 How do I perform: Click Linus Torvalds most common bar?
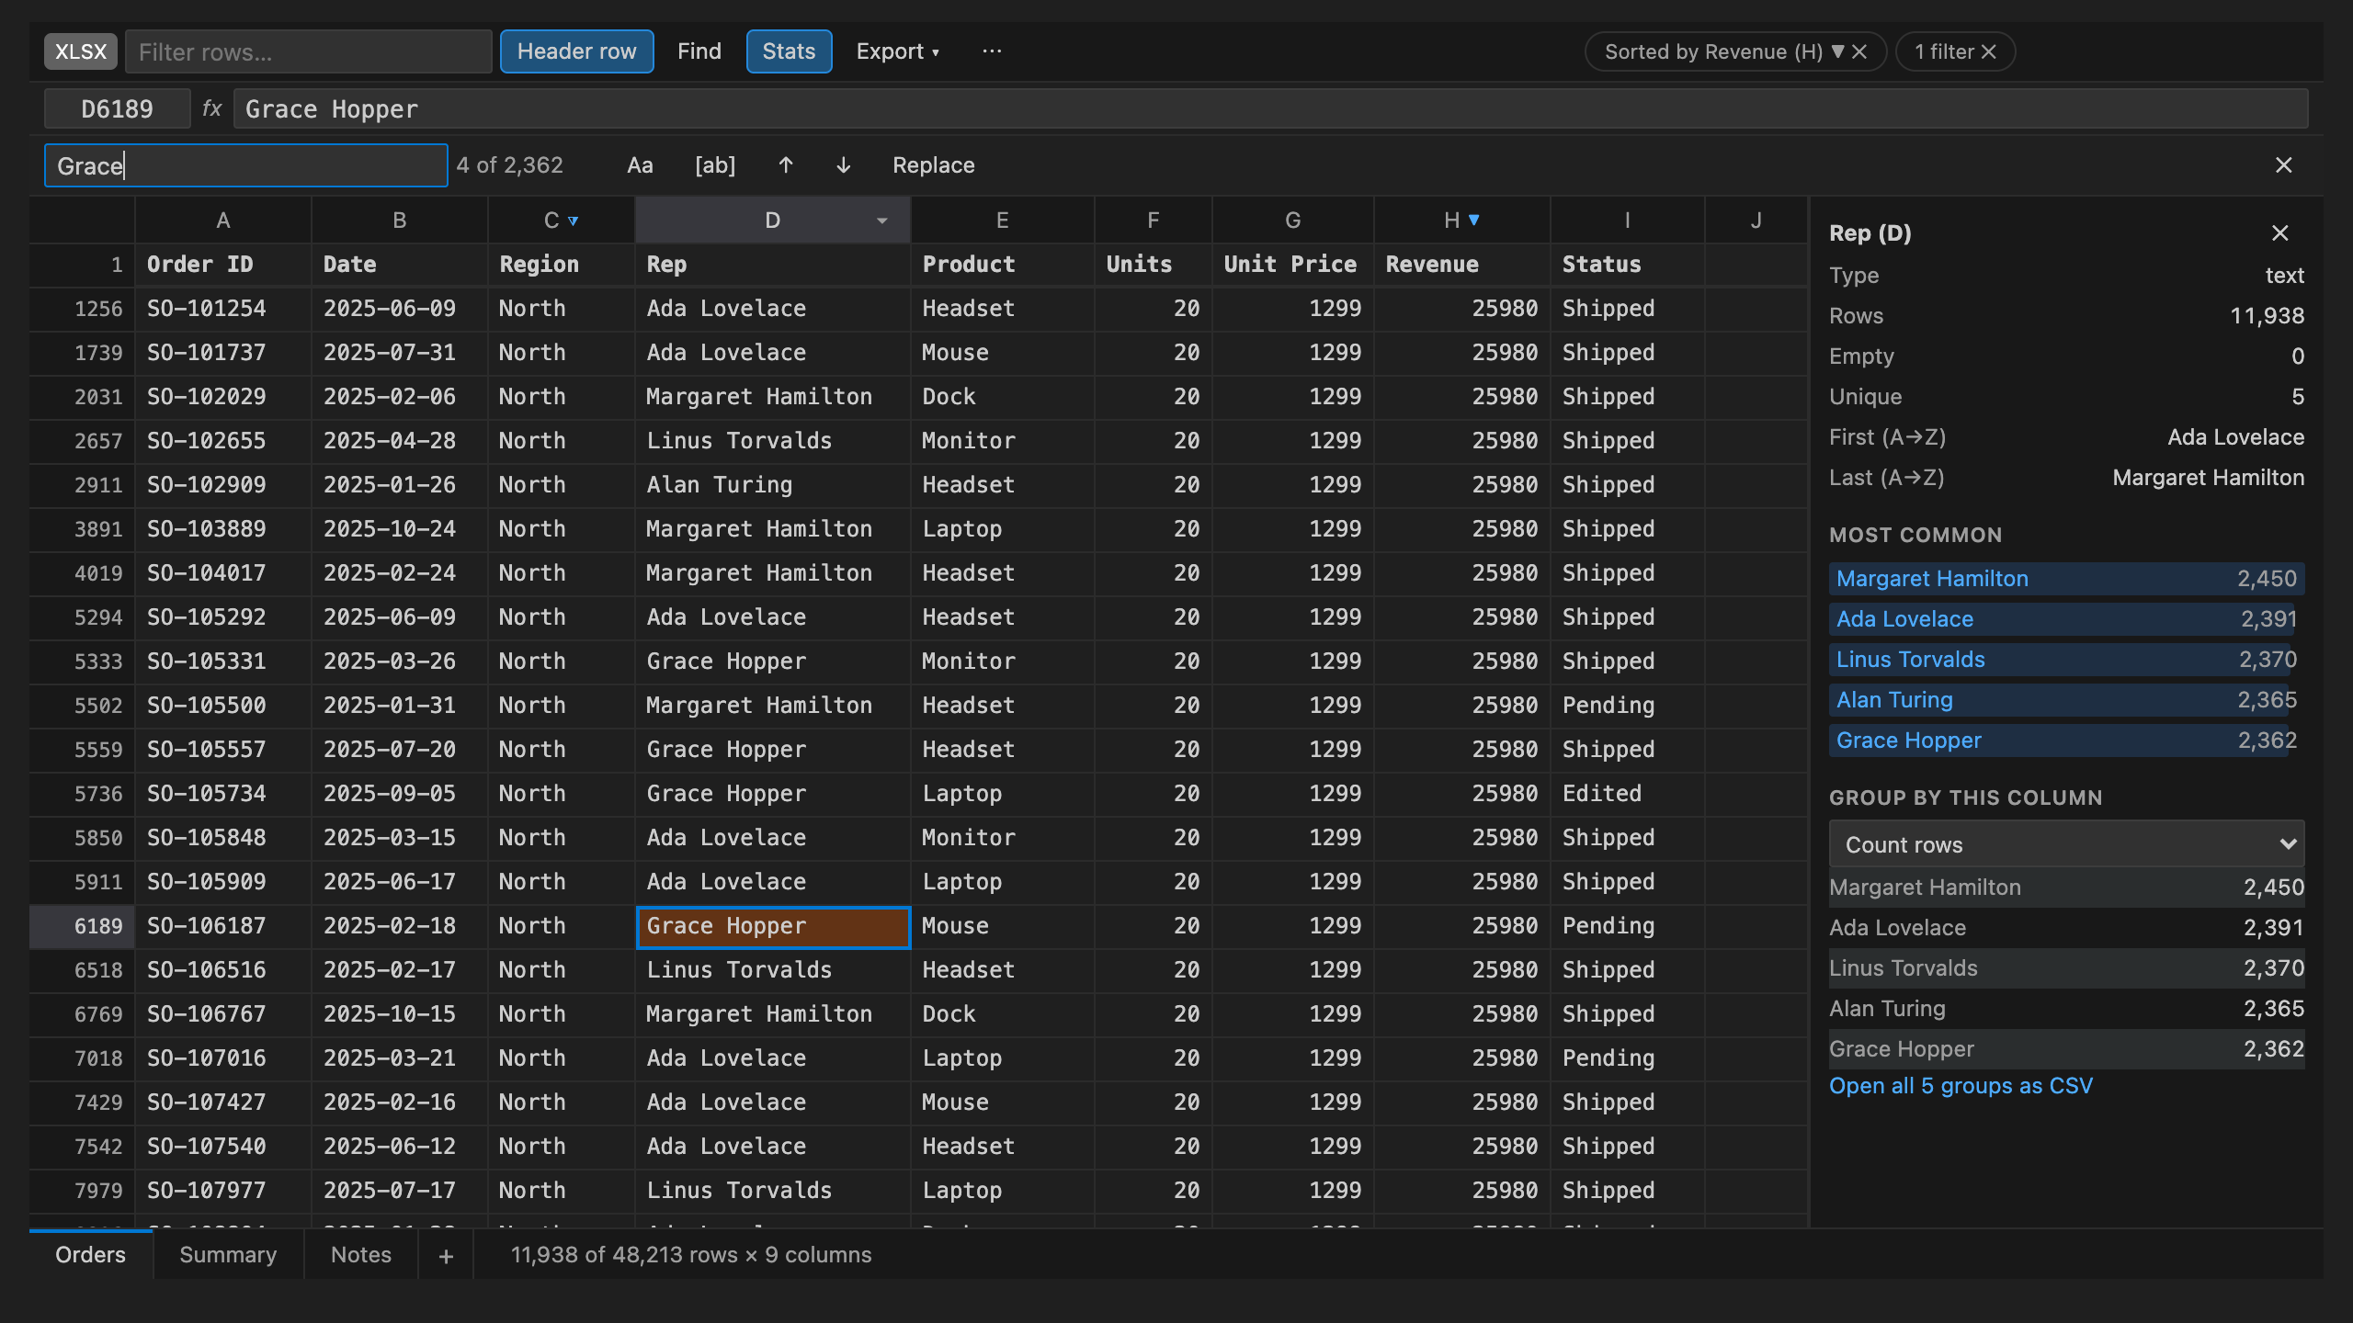click(2066, 660)
